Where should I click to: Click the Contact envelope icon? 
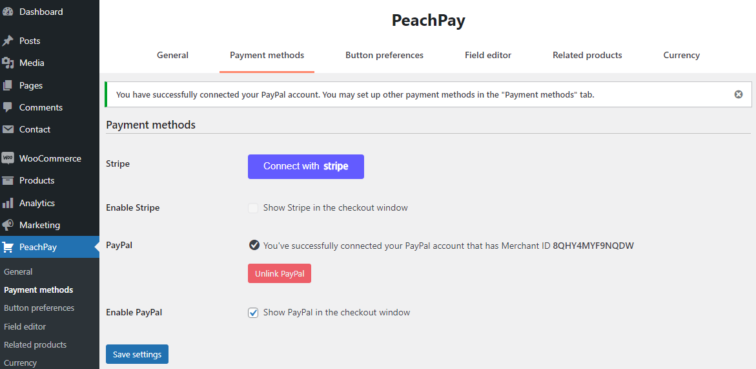pyautogui.click(x=8, y=129)
